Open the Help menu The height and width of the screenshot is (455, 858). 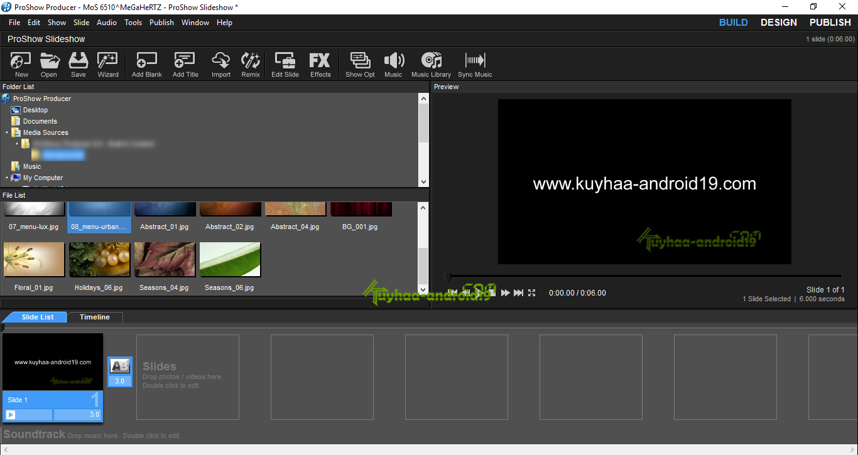pyautogui.click(x=224, y=23)
